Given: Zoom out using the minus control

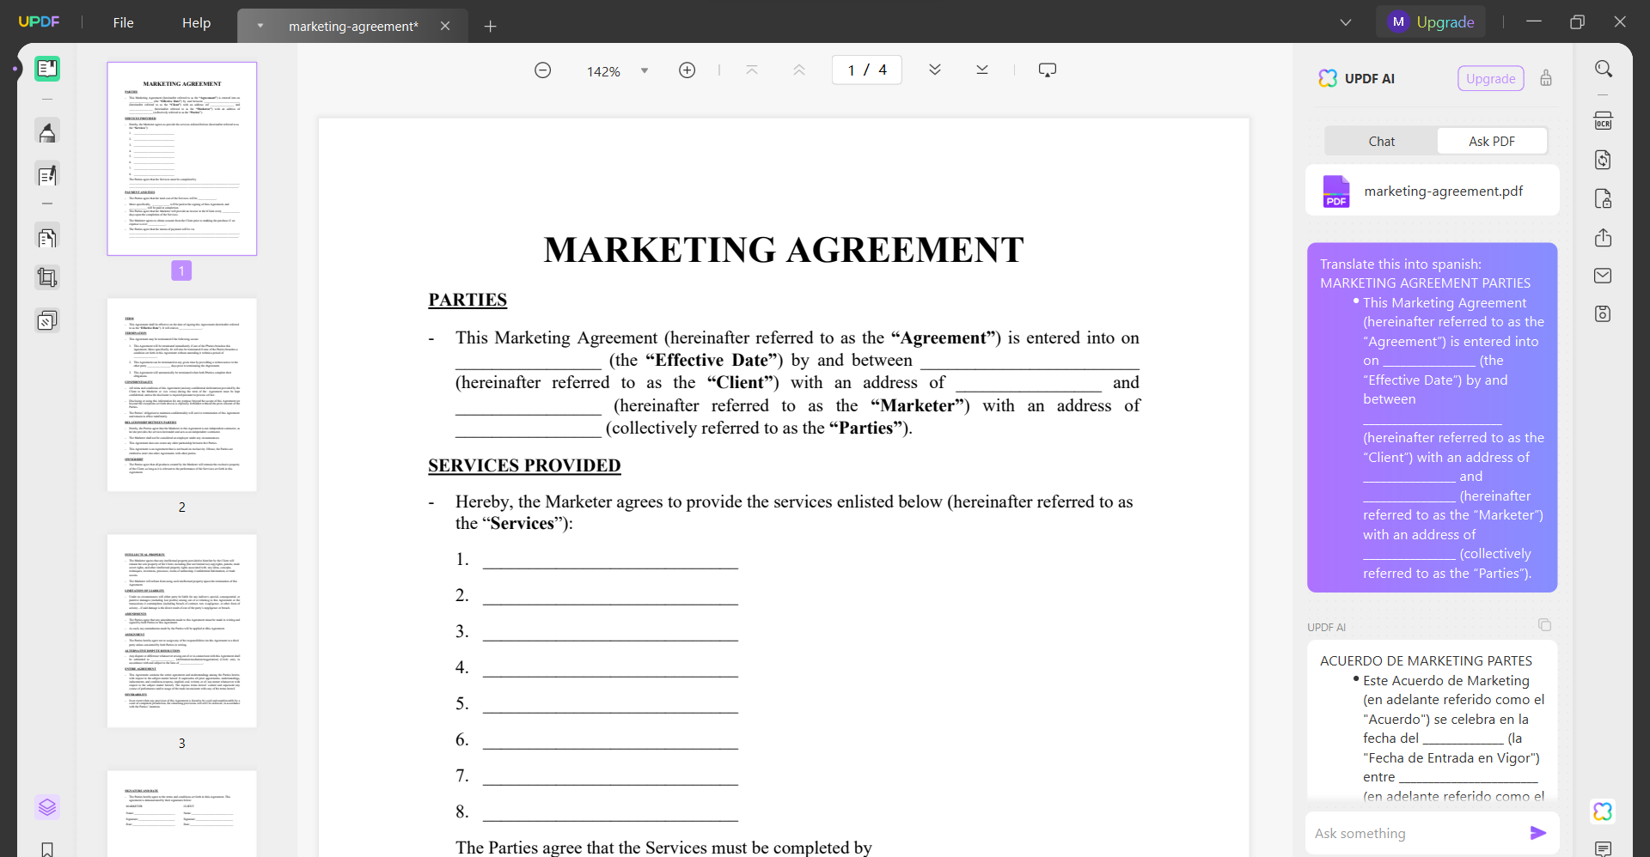Looking at the screenshot, I should (543, 70).
